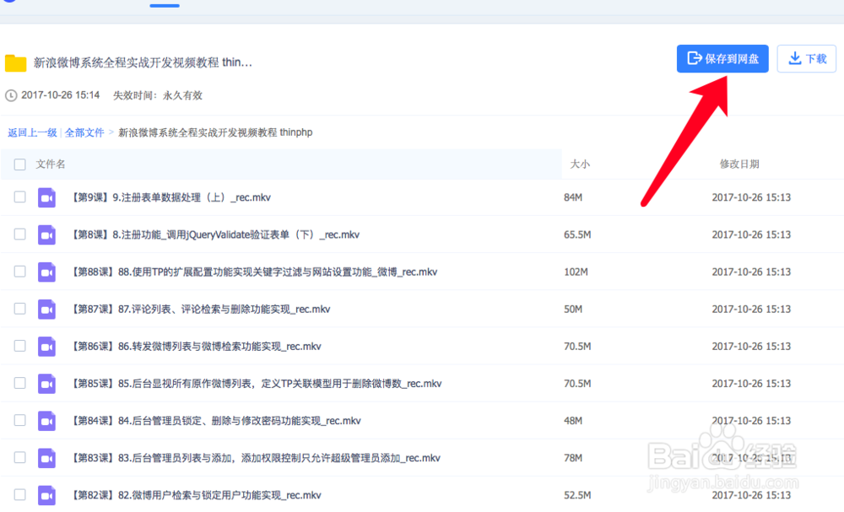844x512 pixels.
Task: Open file 9.注册表单数据处理（上）_rec.mkv
Action: tap(171, 197)
